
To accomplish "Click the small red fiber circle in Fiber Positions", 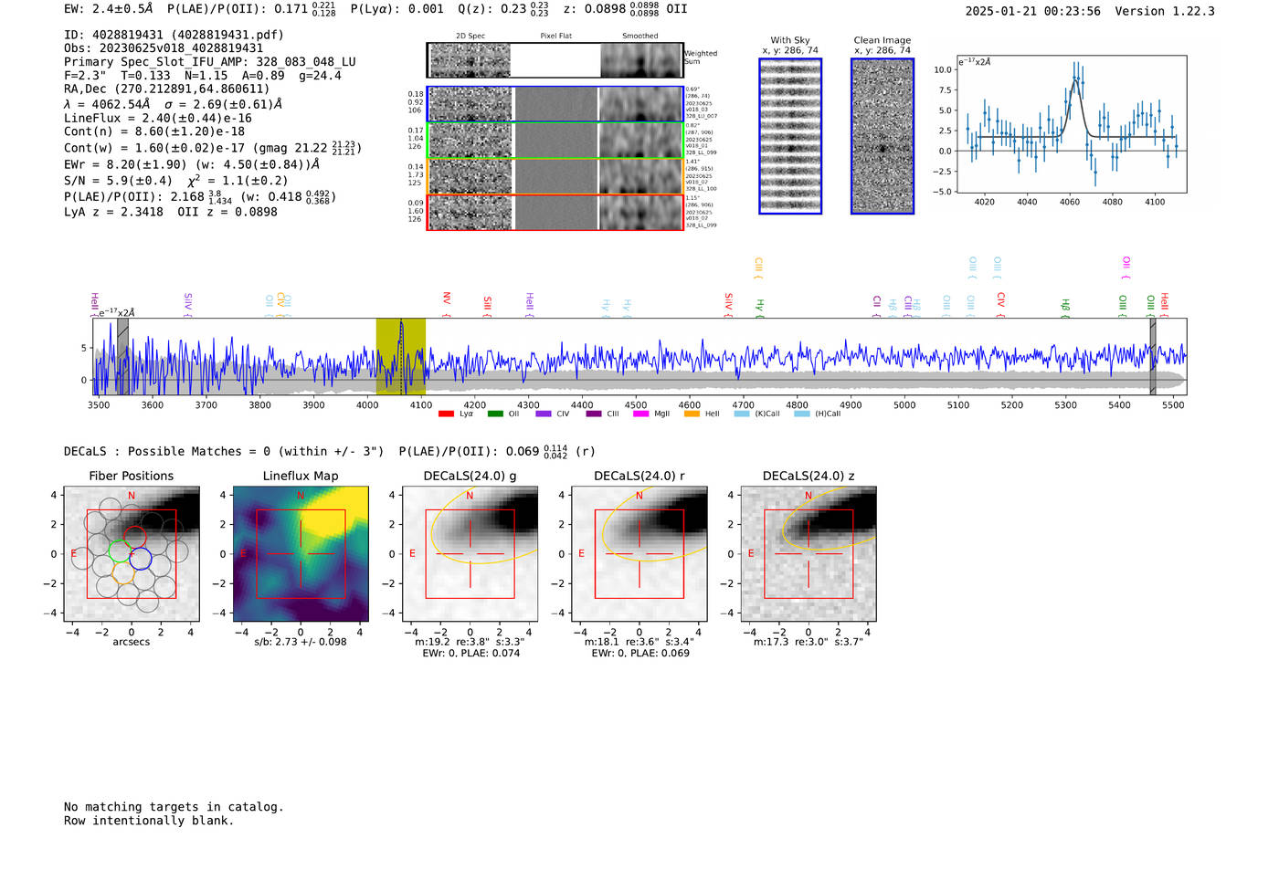I will click(134, 537).
